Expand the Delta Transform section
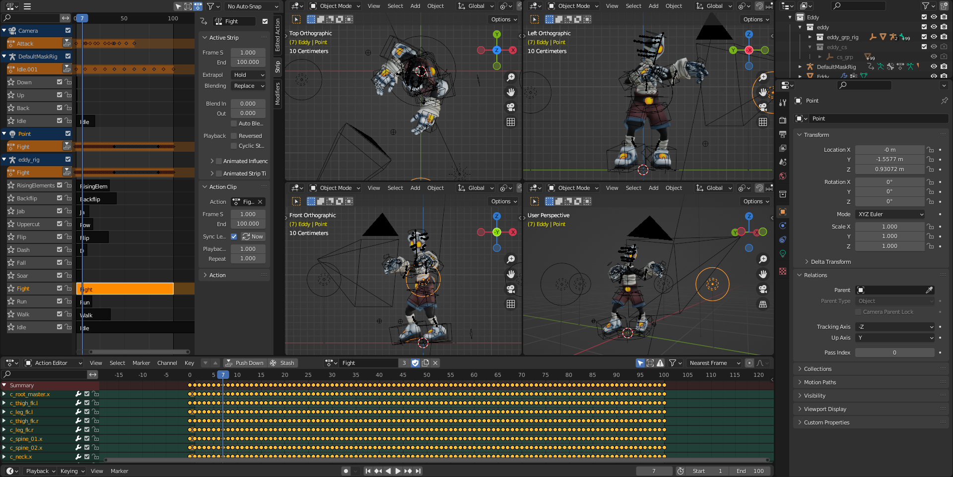The width and height of the screenshot is (953, 477). pos(830,262)
